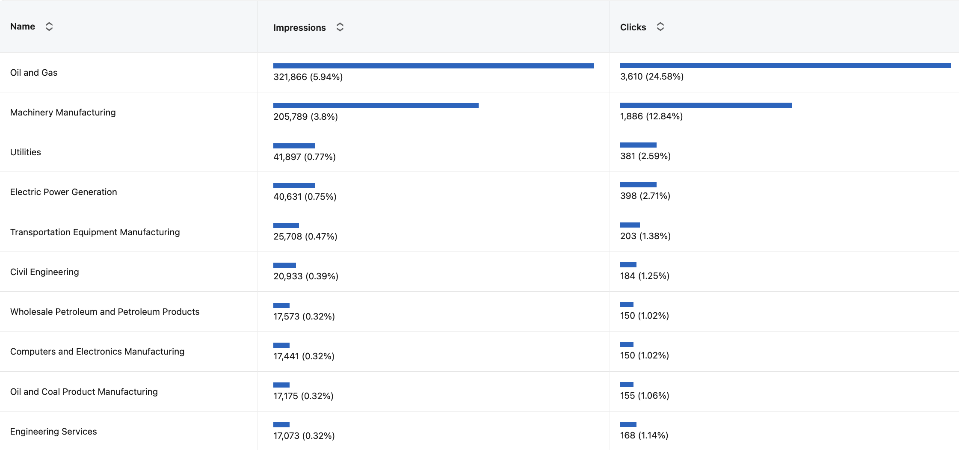Toggle sorting via Clicks column arrows
The height and width of the screenshot is (450, 959).
click(660, 27)
